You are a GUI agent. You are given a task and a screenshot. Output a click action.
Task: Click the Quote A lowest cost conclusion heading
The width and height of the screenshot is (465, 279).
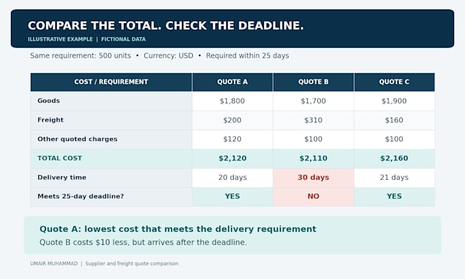pyautogui.click(x=178, y=229)
